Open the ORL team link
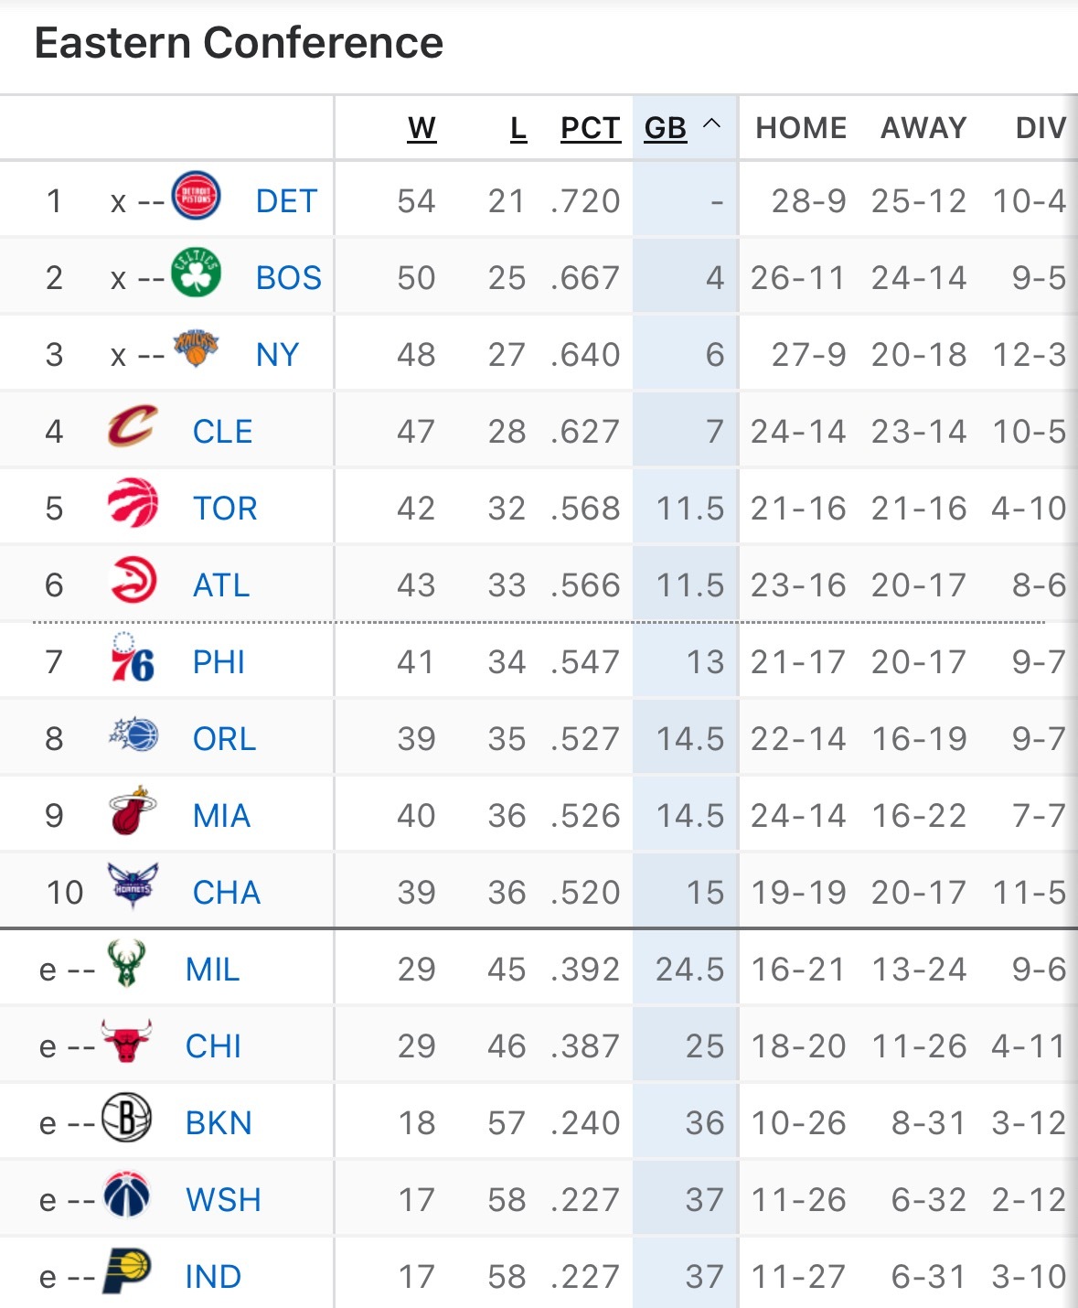The image size is (1078, 1308). [x=224, y=739]
